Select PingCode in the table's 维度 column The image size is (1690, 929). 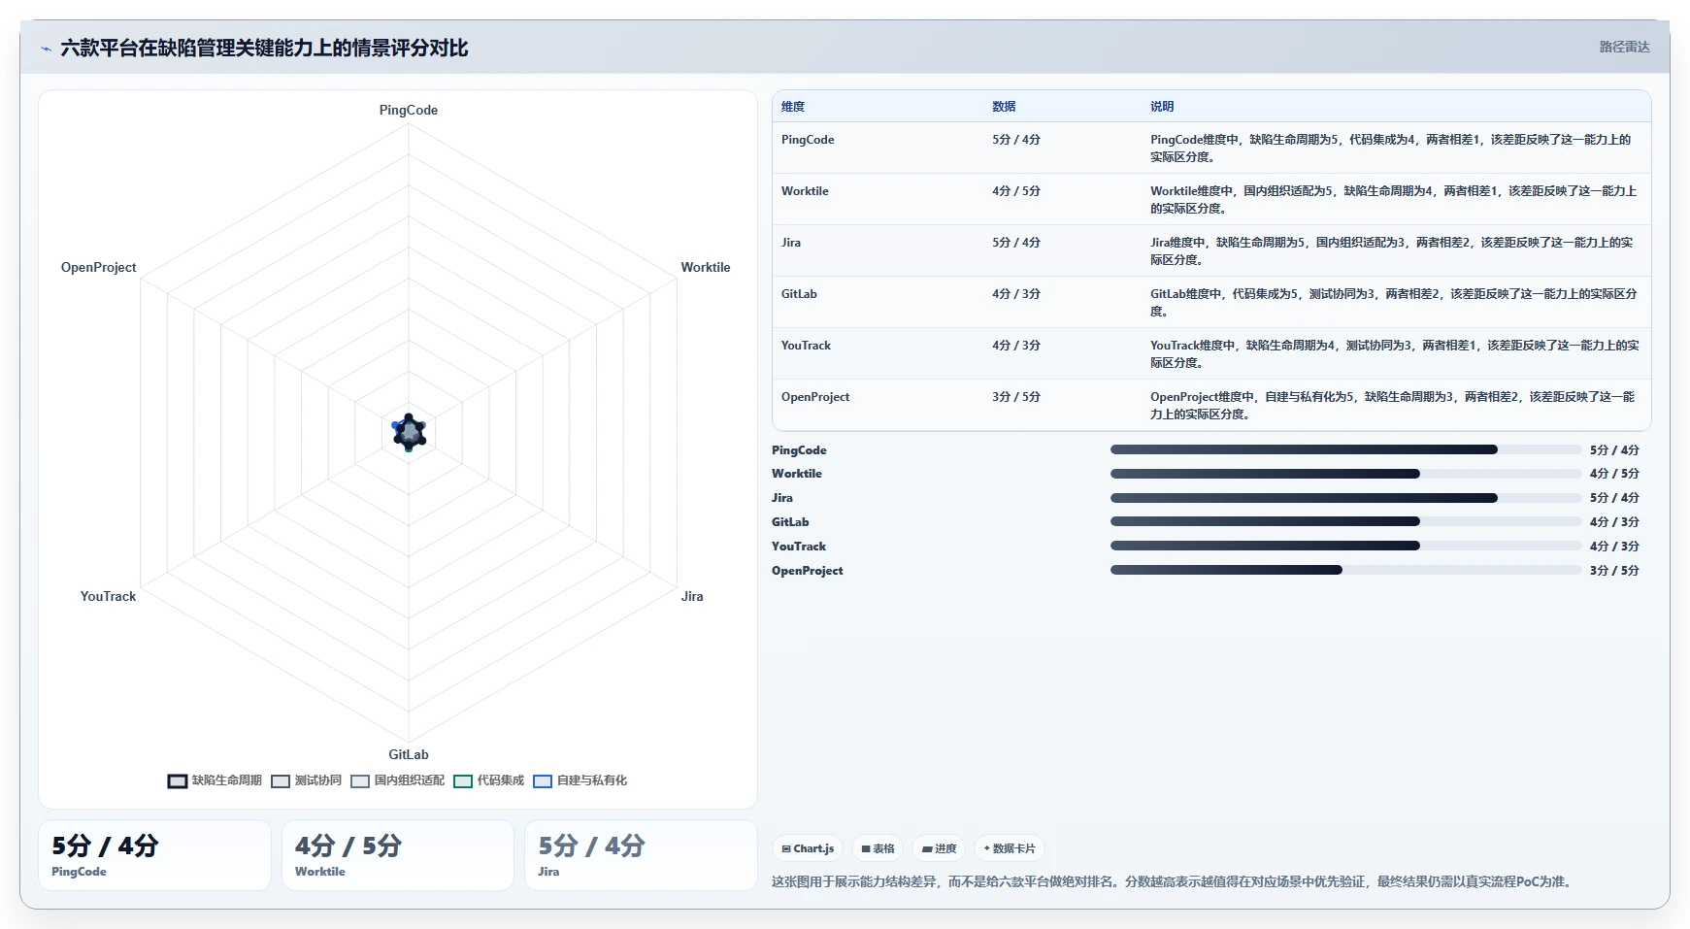coord(808,140)
